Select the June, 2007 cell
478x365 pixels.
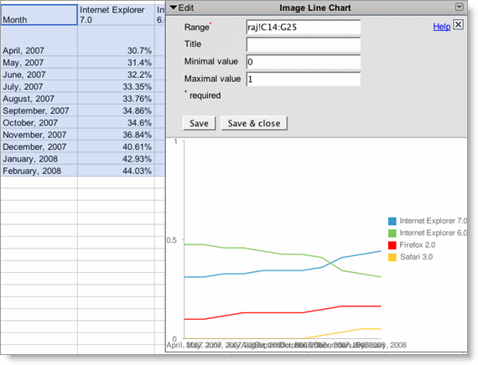(39, 75)
